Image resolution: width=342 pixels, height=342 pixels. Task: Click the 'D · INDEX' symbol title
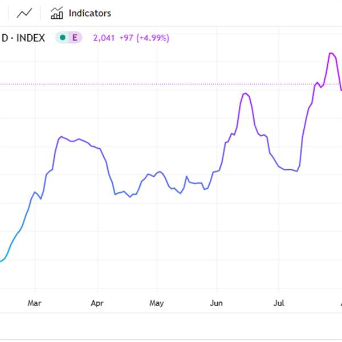[23, 38]
